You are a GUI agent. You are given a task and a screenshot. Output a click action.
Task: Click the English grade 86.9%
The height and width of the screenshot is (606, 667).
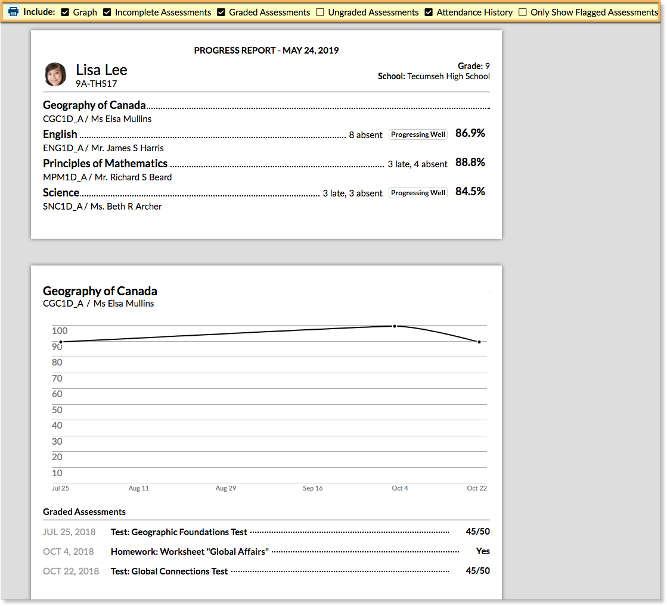coord(470,133)
